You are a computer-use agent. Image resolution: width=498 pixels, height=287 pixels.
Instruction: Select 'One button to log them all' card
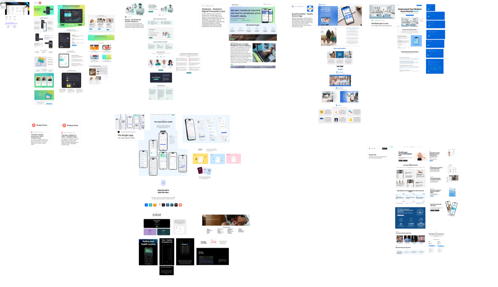(x=167, y=252)
